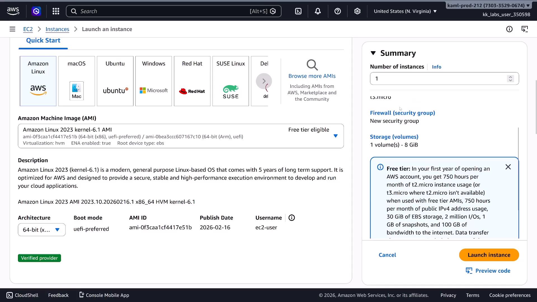537x302 pixels.
Task: Open the notifications bell
Action: coord(318,11)
